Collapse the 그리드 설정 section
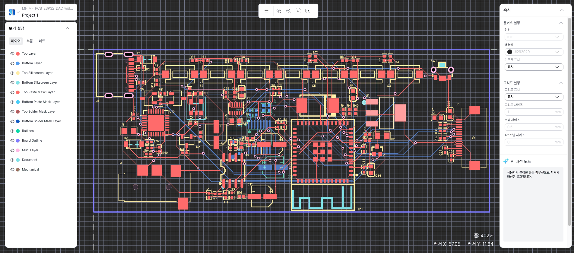The image size is (574, 253). click(x=561, y=83)
